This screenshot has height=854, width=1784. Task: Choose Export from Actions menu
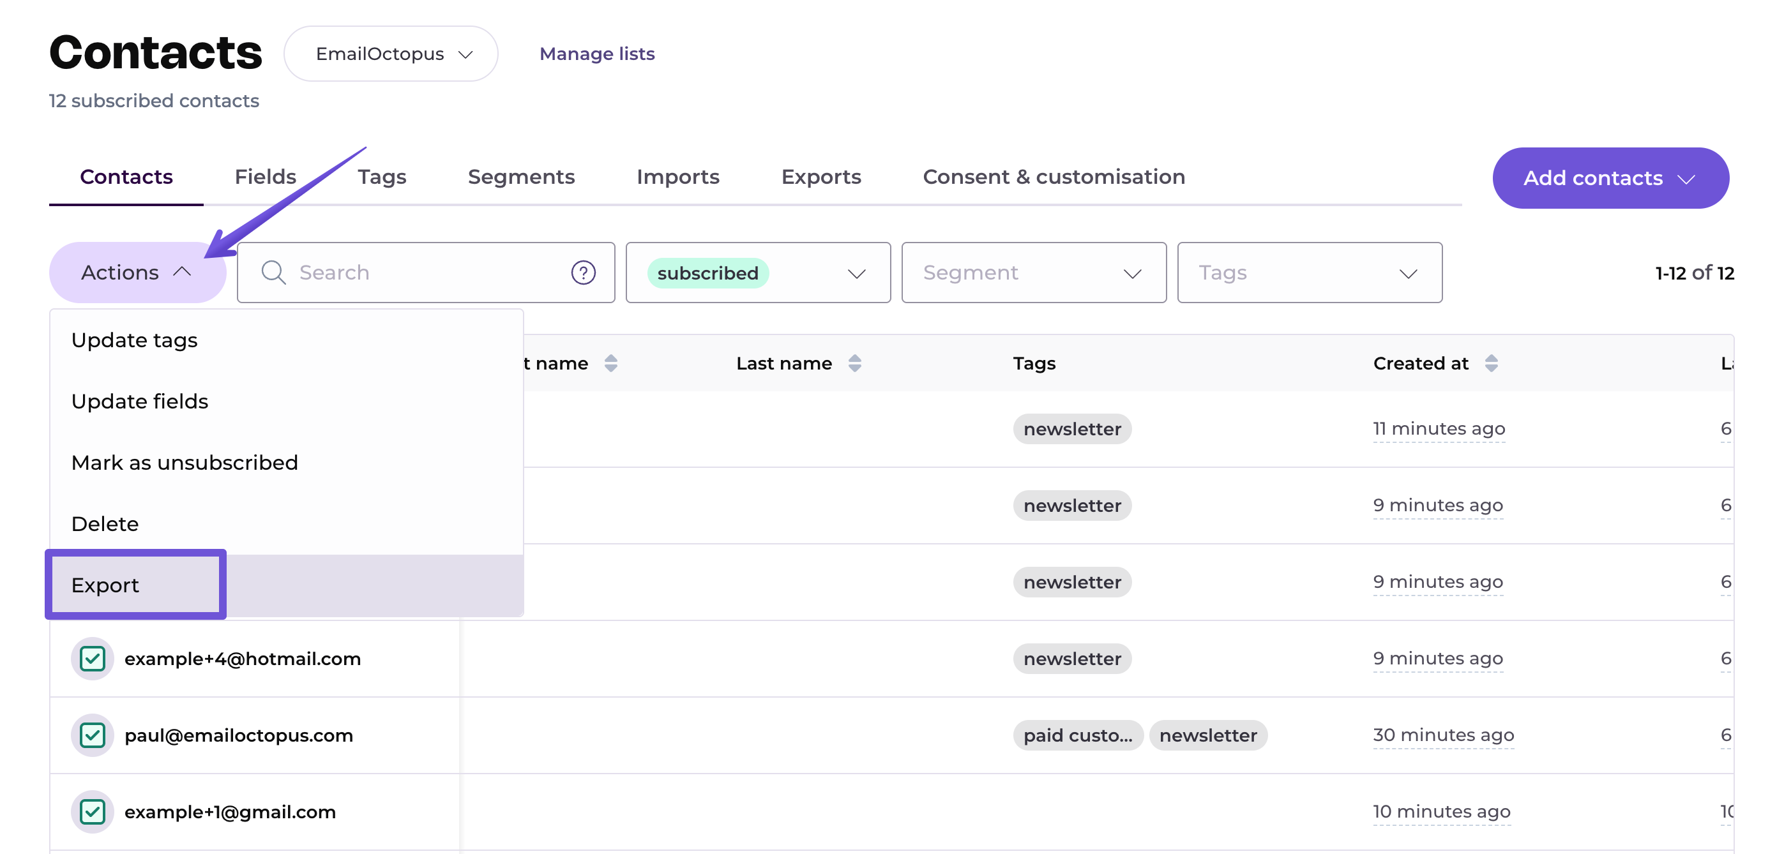(105, 585)
